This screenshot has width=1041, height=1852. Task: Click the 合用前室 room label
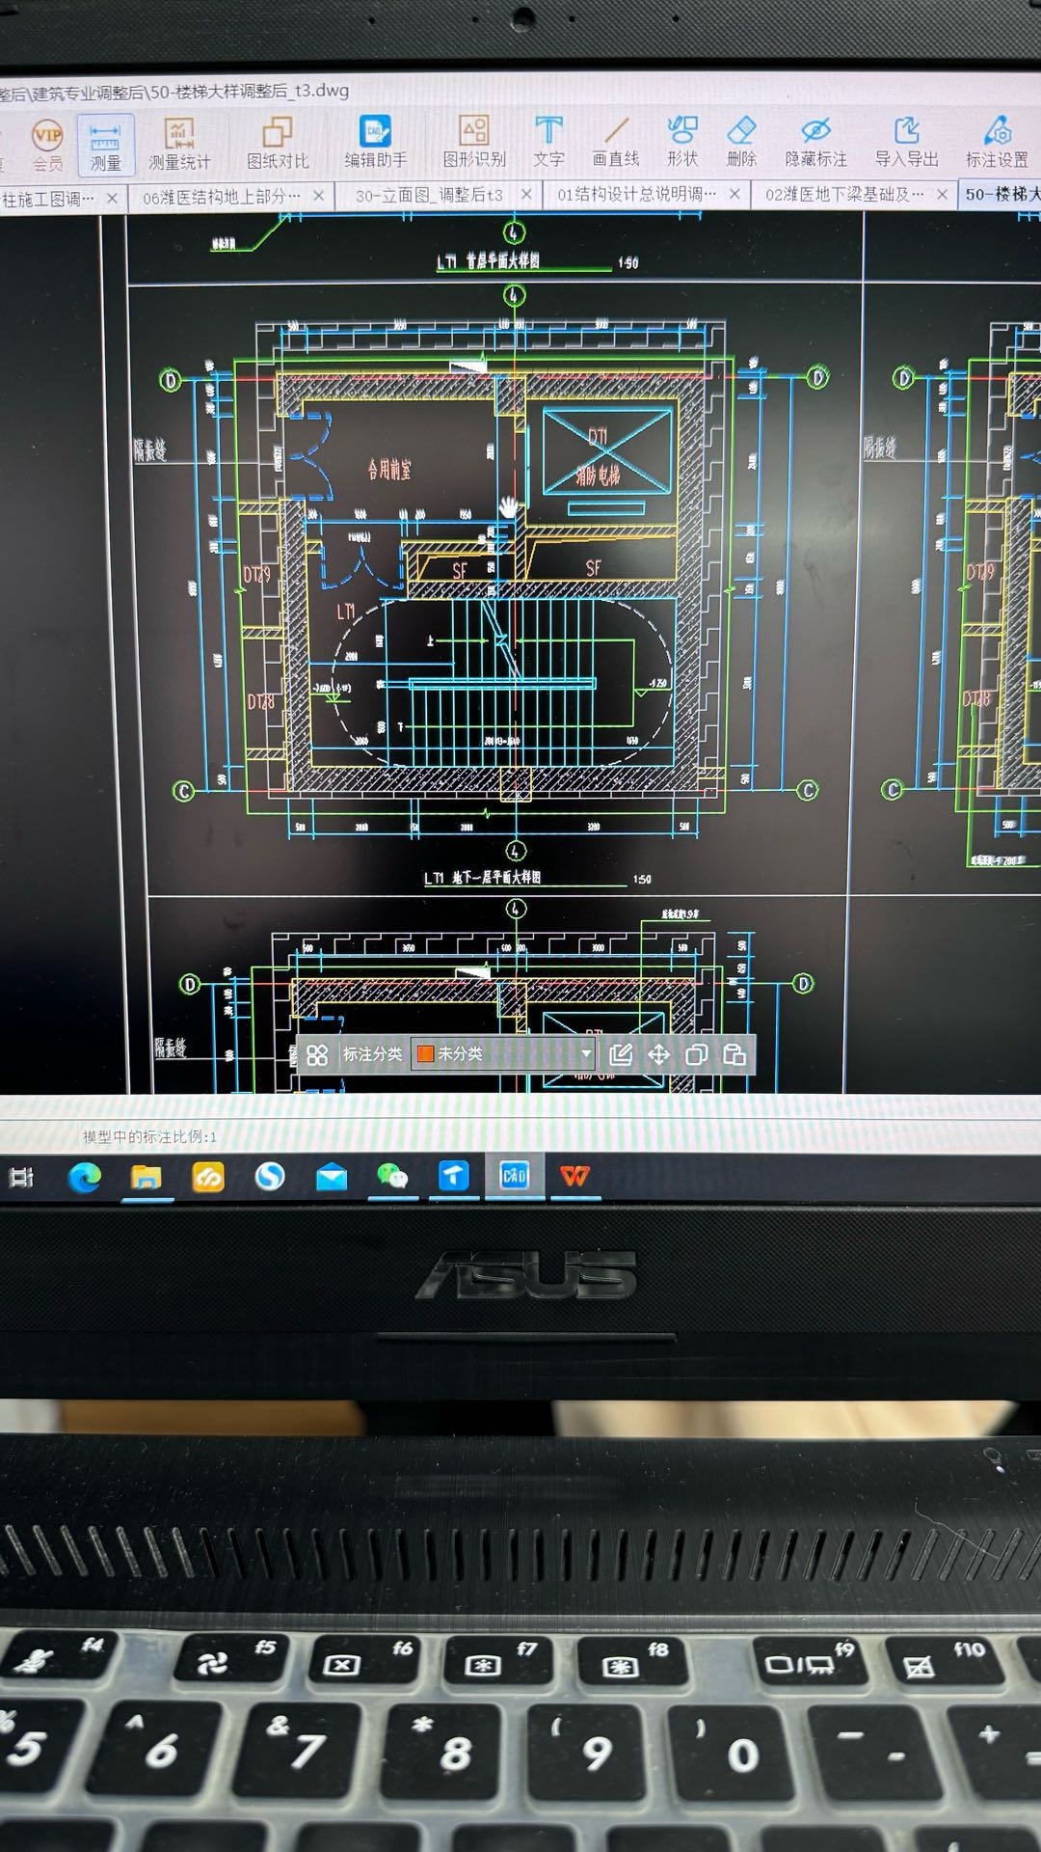tap(388, 470)
